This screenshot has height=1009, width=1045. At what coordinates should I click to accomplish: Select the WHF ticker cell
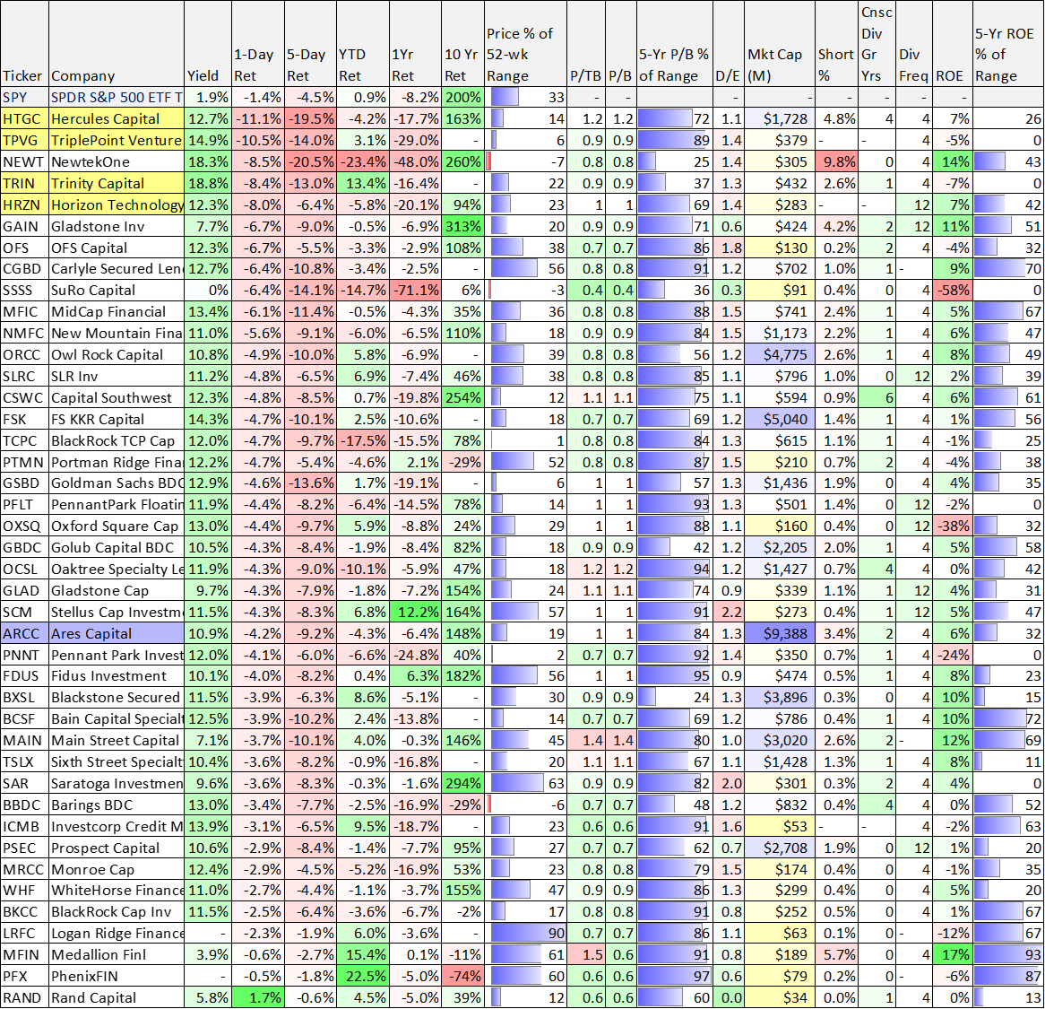click(x=24, y=891)
